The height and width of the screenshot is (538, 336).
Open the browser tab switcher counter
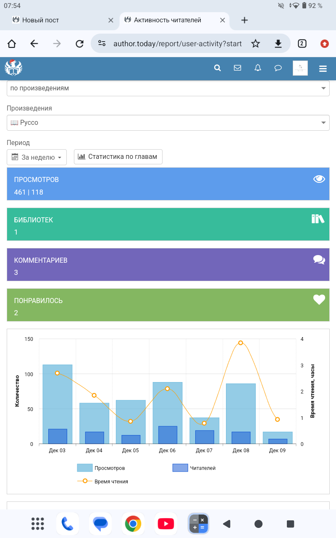coord(302,43)
